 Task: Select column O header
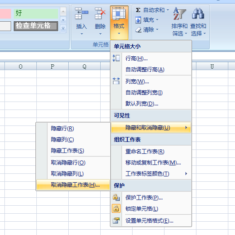[x=20, y=66]
